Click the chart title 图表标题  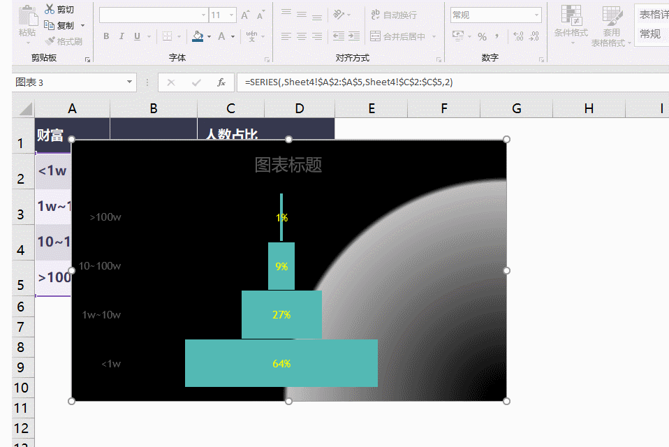[x=288, y=165]
